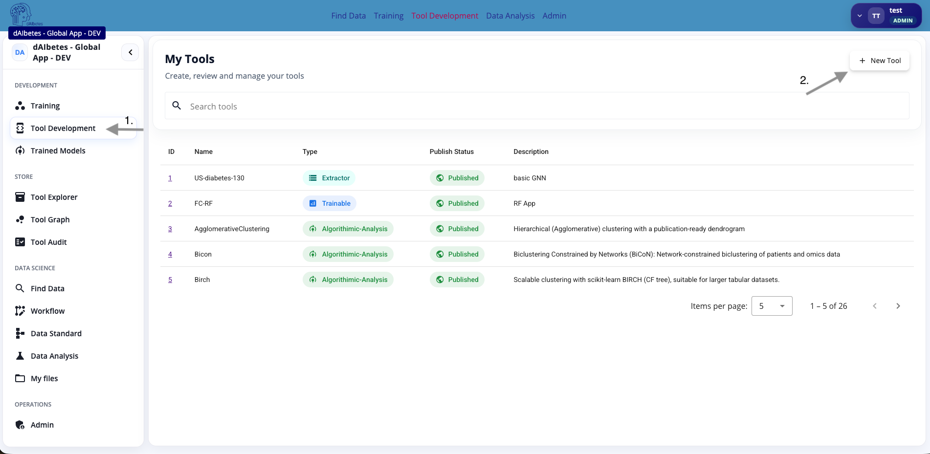This screenshot has width=930, height=454.
Task: Open tool ID 4 link
Action: point(170,254)
